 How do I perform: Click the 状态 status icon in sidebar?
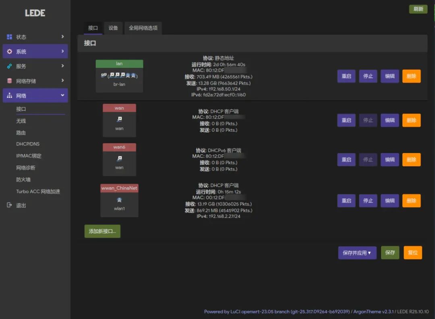pos(9,37)
